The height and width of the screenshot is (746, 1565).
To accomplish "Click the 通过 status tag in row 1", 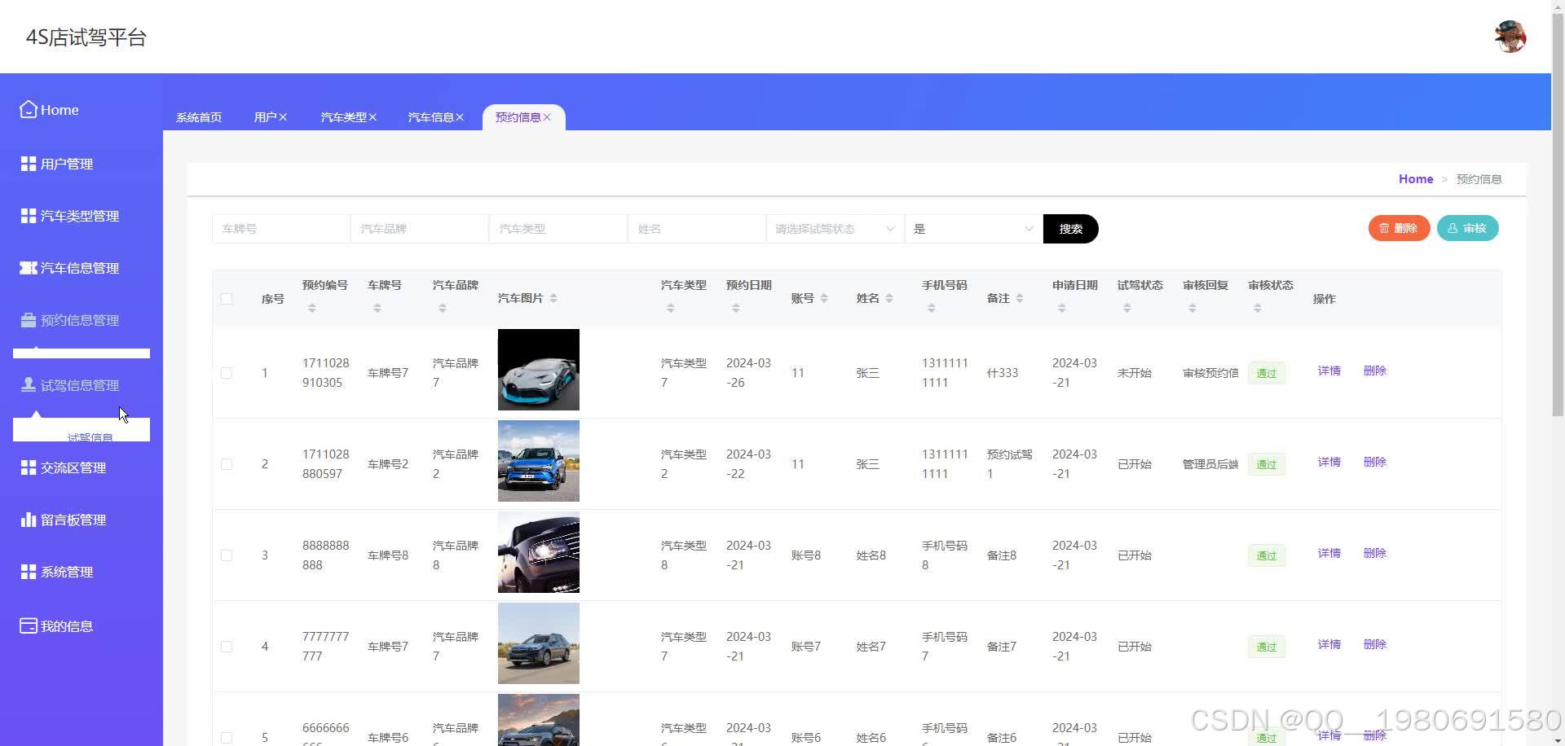I will [x=1266, y=373].
